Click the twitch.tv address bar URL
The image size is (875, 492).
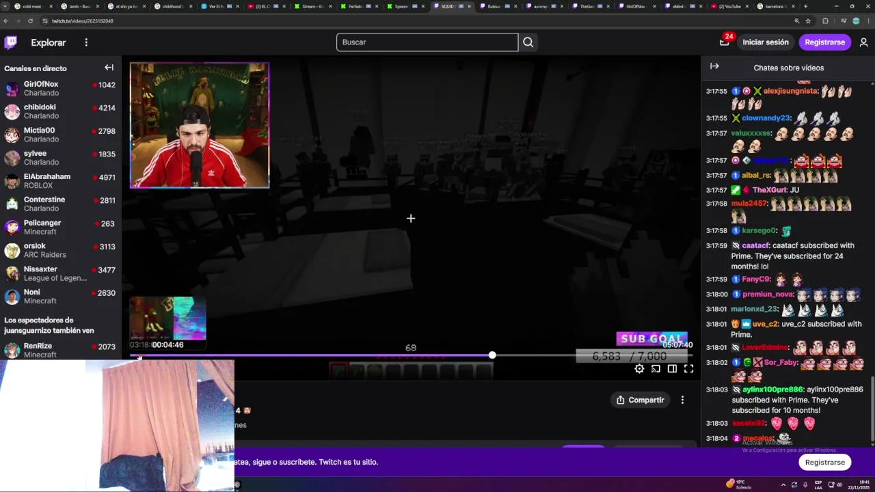[82, 21]
